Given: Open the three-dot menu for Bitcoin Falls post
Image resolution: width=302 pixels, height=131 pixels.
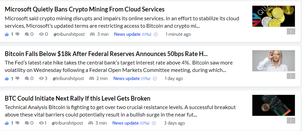Looking at the screenshot, I should pos(291,76).
